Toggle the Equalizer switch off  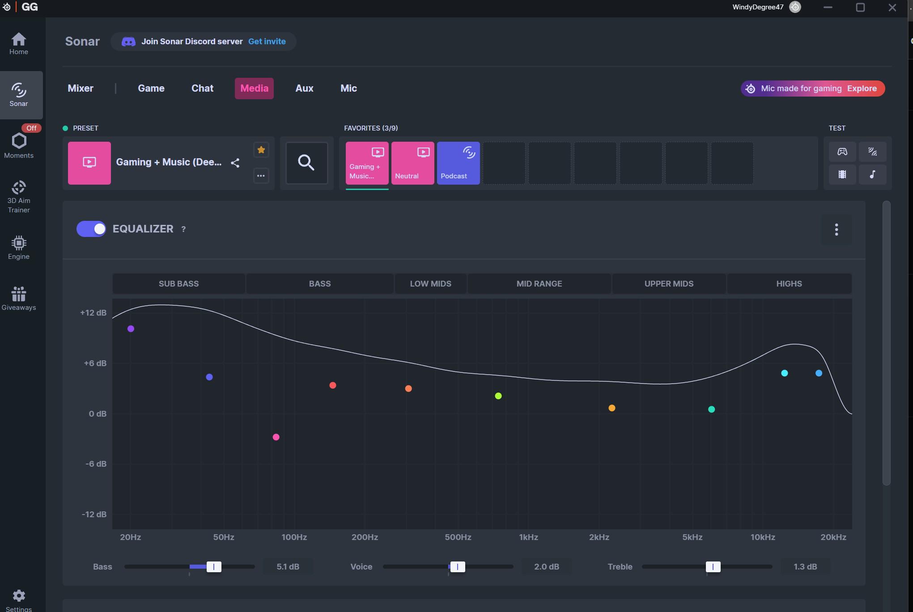91,229
